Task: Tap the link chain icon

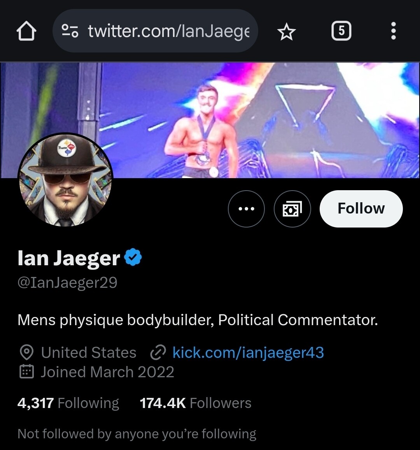Action: pyautogui.click(x=158, y=352)
